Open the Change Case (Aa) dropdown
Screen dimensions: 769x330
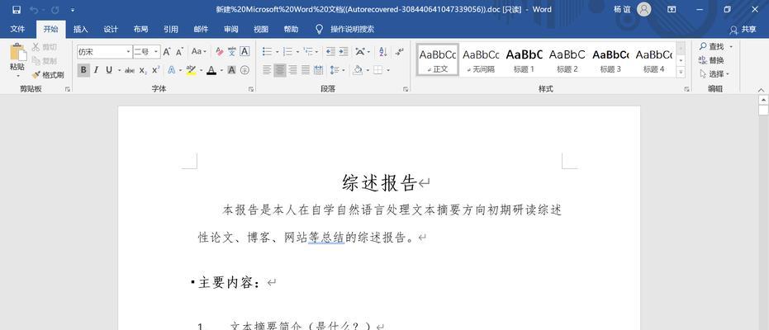[198, 51]
